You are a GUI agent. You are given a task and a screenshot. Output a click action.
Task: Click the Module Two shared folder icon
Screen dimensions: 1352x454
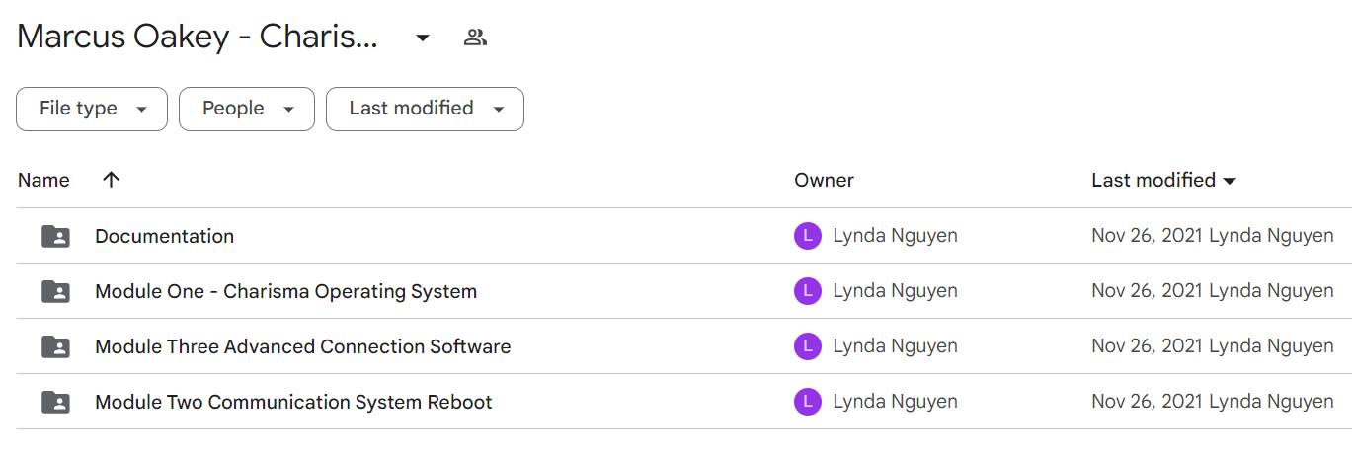[x=55, y=402]
